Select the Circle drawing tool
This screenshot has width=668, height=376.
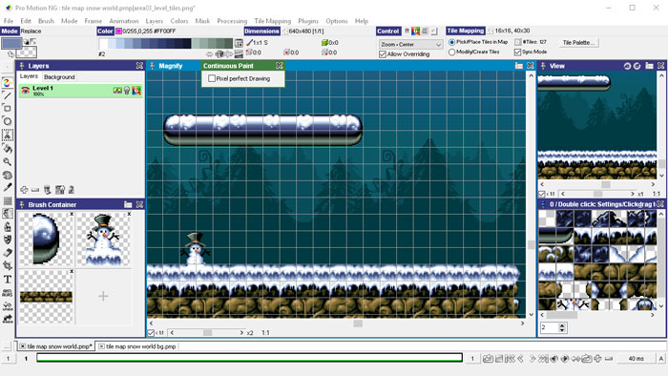(x=8, y=122)
